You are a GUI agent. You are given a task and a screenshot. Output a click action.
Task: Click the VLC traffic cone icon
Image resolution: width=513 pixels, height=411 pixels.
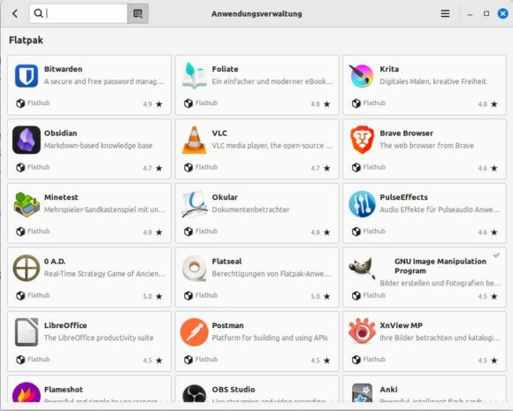coord(195,140)
